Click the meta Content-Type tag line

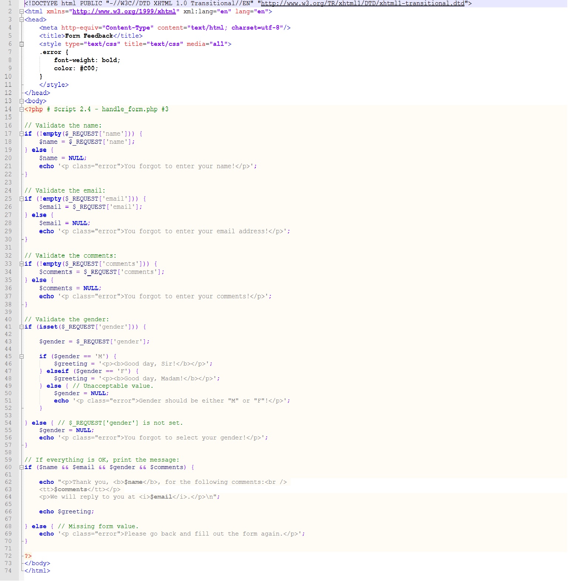point(165,28)
